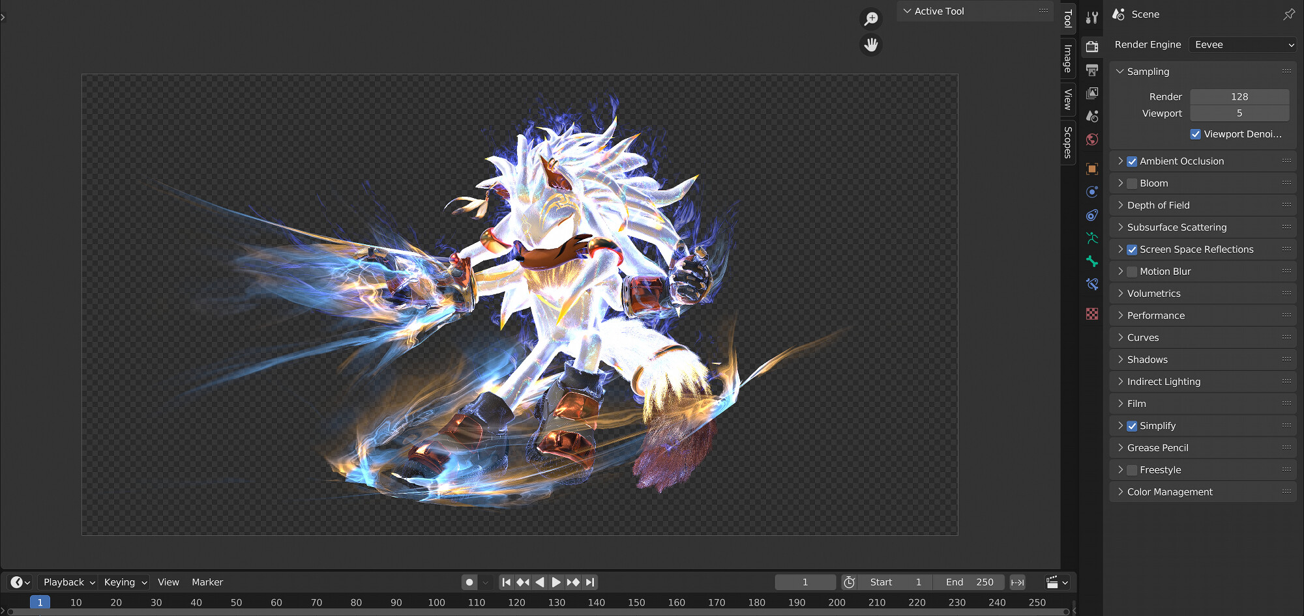Open the Bone Constraints properties icon

tap(1092, 285)
